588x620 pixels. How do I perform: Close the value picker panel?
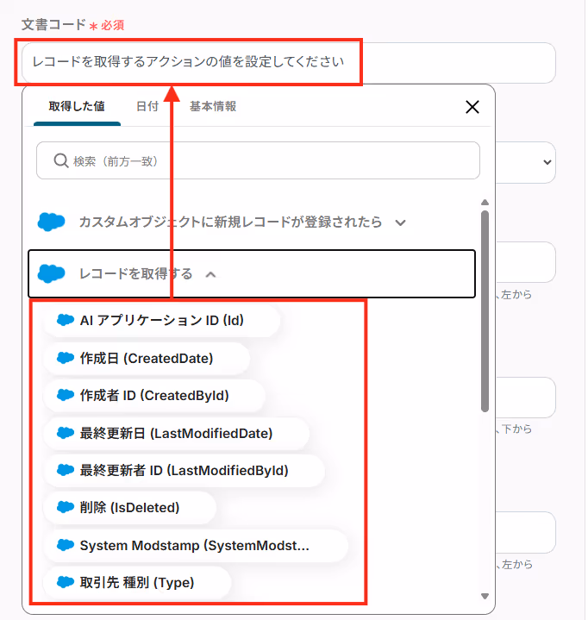tap(472, 107)
